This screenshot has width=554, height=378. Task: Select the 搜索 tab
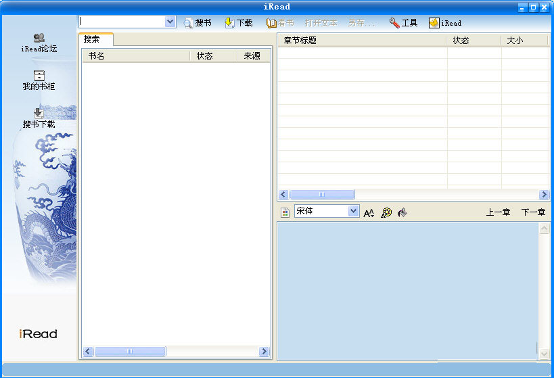pos(92,39)
